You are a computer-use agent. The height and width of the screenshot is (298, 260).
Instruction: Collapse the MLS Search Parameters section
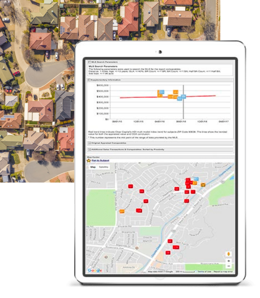tap(89, 62)
